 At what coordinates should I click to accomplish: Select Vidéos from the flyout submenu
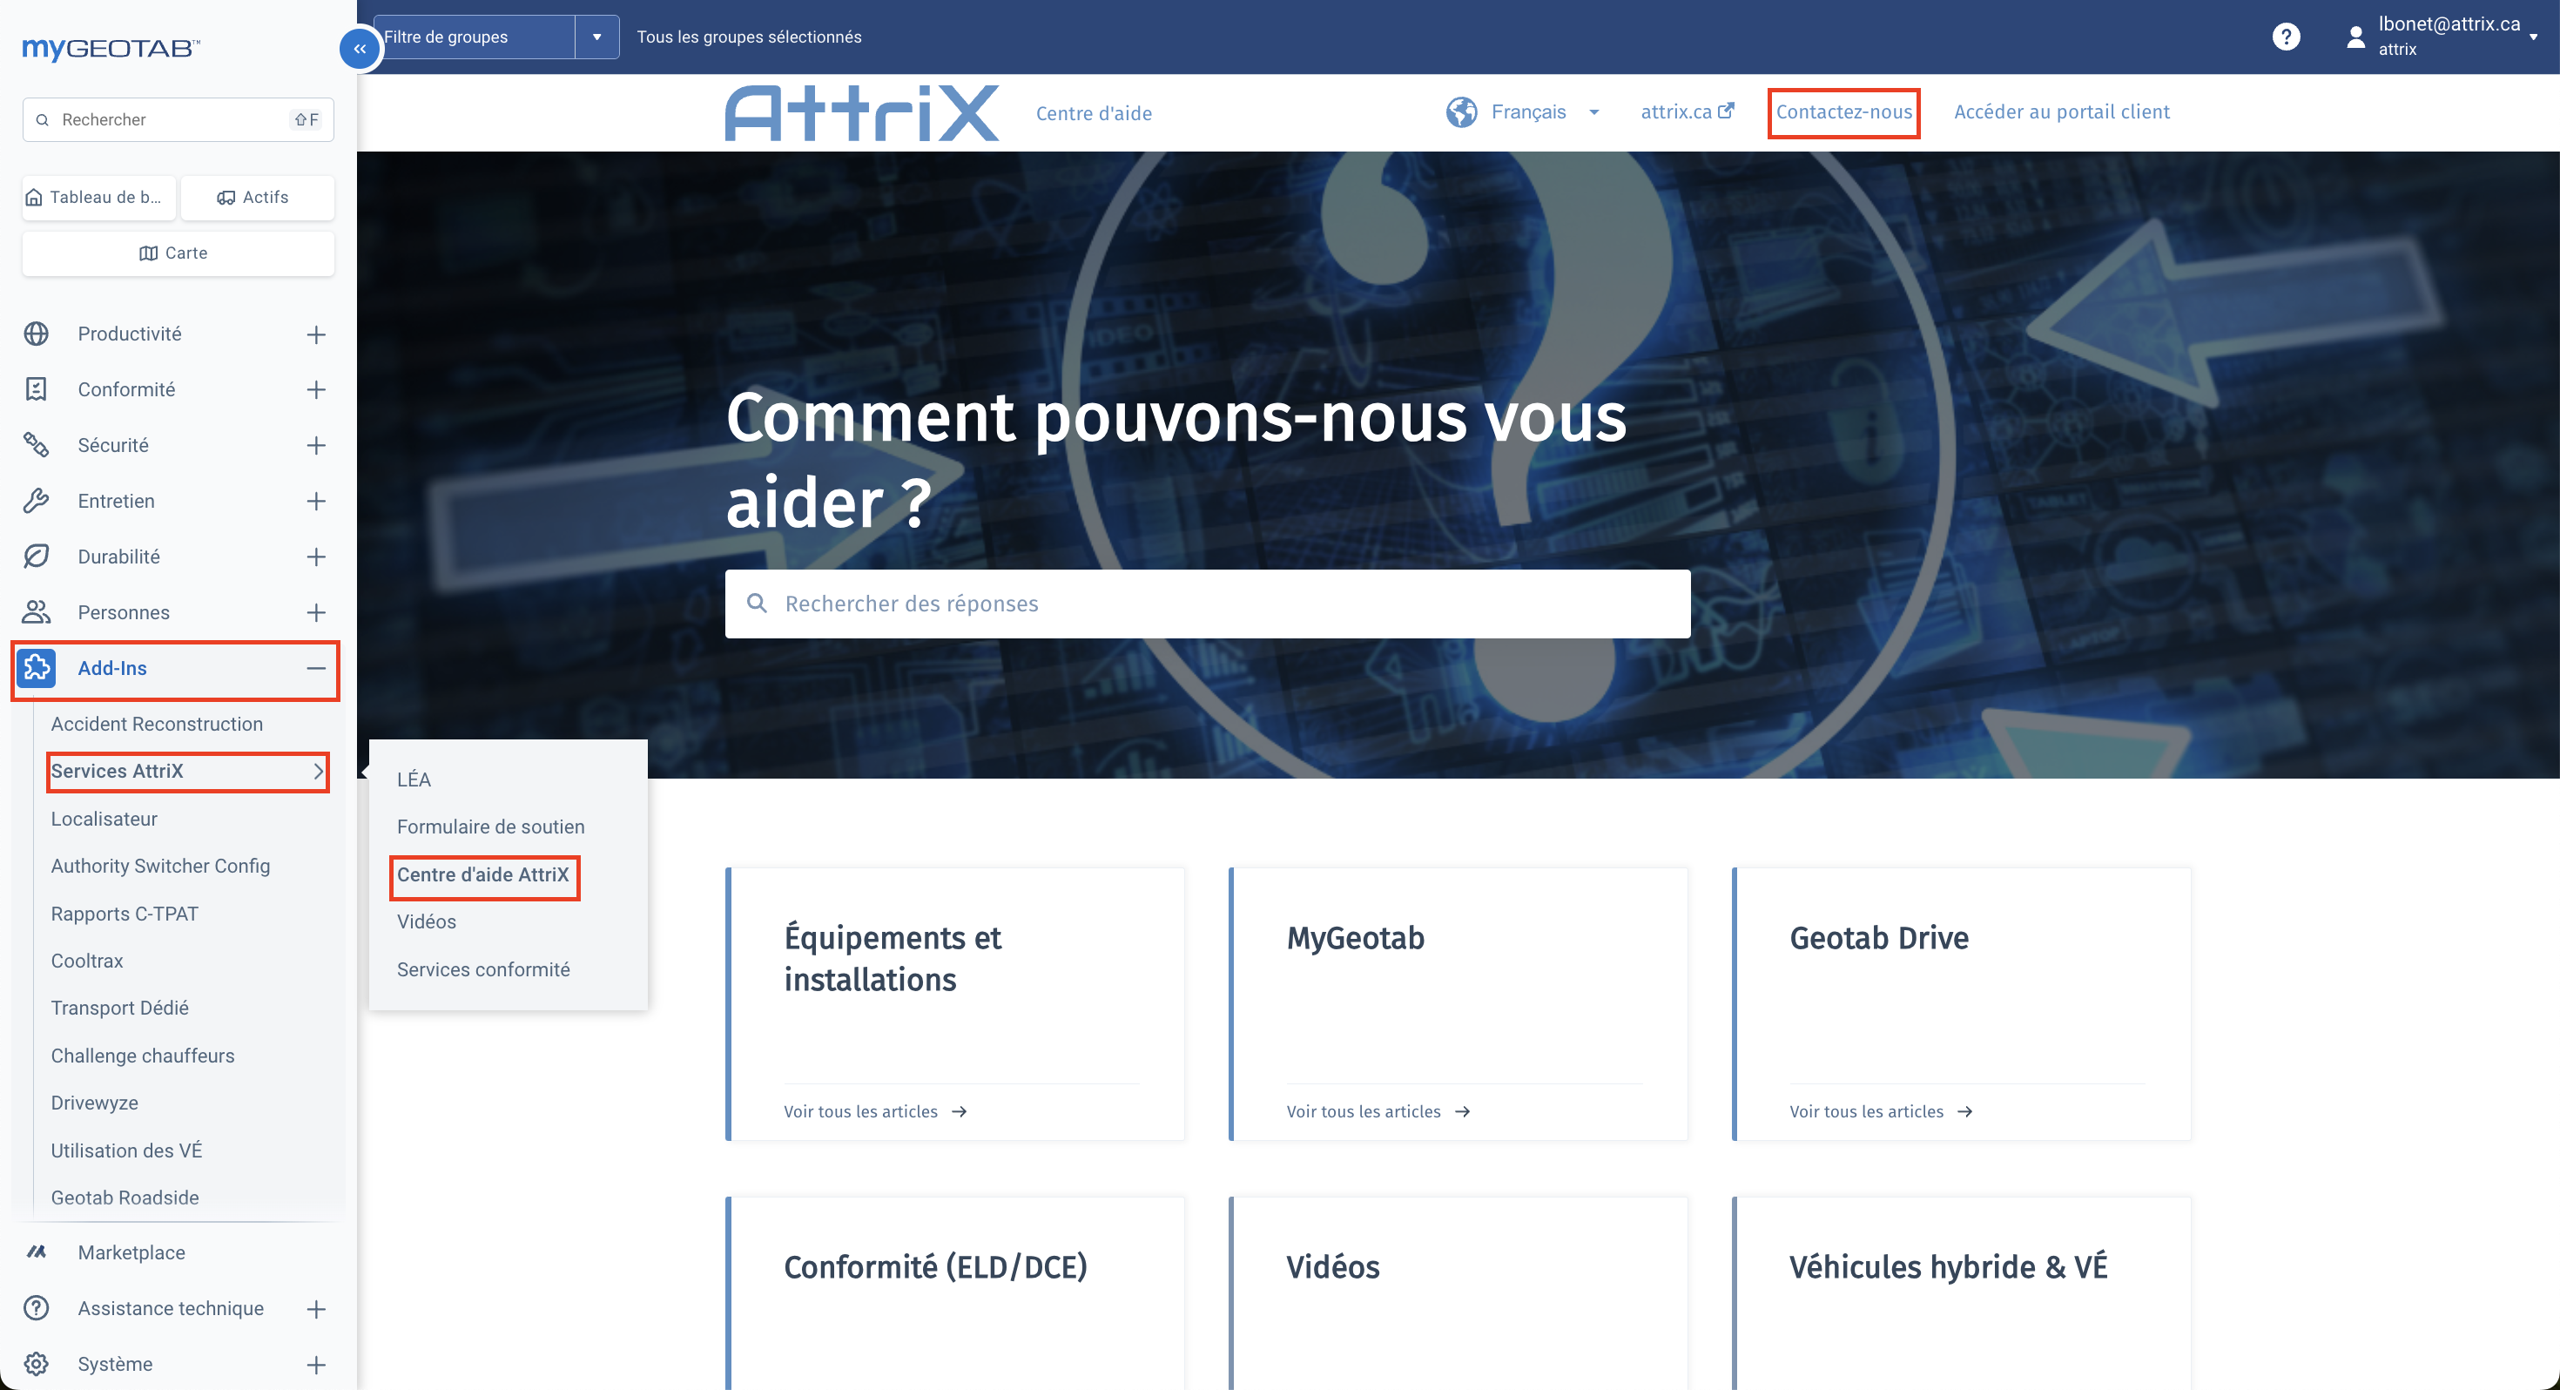pos(427,921)
